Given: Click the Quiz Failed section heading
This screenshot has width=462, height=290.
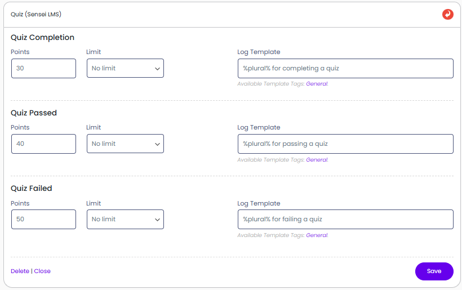Looking at the screenshot, I should 32,188.
